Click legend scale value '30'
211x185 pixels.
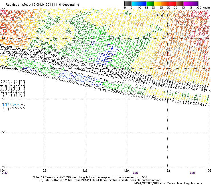click(168, 8)
